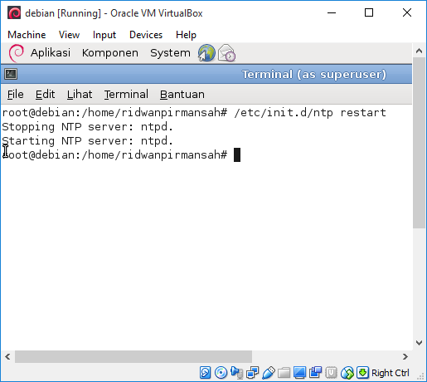Open the mail client envelope icon
Screen dimensions: 427x382
[x=226, y=53]
